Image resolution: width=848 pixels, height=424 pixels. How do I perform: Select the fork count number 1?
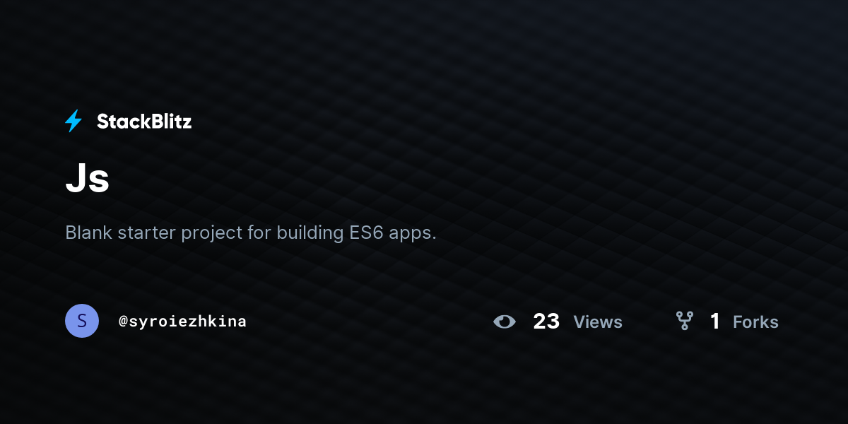(715, 322)
